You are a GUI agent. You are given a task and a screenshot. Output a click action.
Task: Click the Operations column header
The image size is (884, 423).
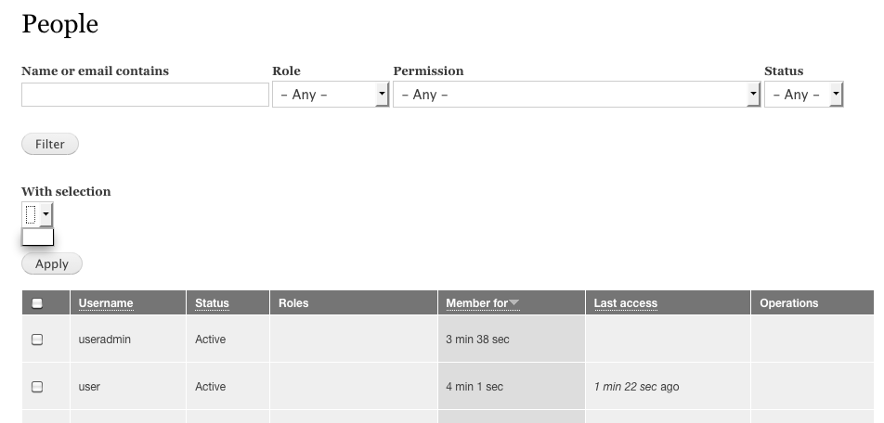[788, 303]
